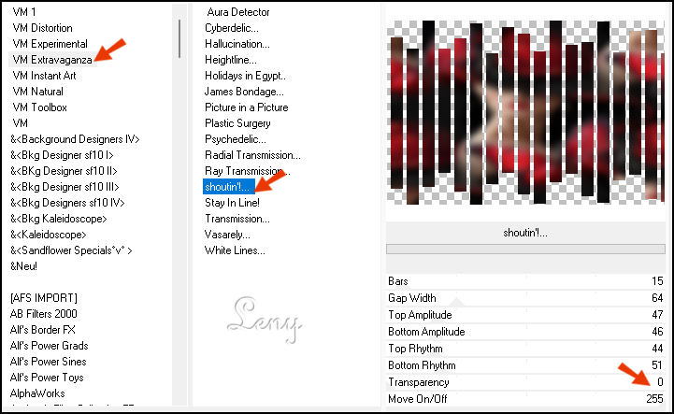Choose Aura Detector filter
674x414 pixels.
(238, 12)
